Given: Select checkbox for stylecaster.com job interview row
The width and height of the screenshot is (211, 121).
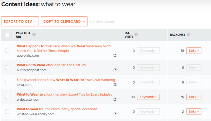Looking at the screenshot, I should [7, 97].
